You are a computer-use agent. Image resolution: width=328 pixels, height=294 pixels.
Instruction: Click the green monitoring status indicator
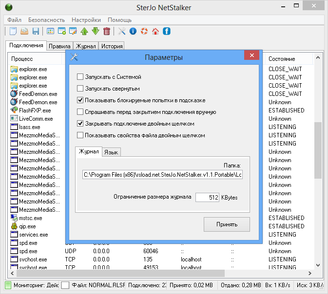click(x=8, y=285)
